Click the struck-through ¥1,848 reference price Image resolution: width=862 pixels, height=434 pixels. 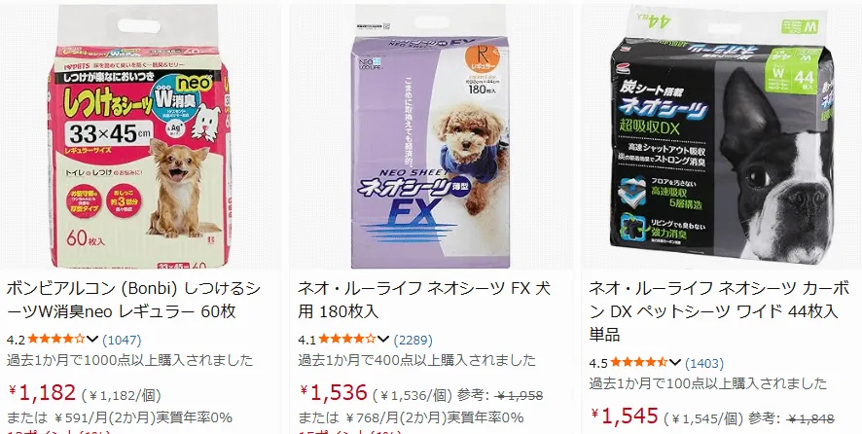809,418
